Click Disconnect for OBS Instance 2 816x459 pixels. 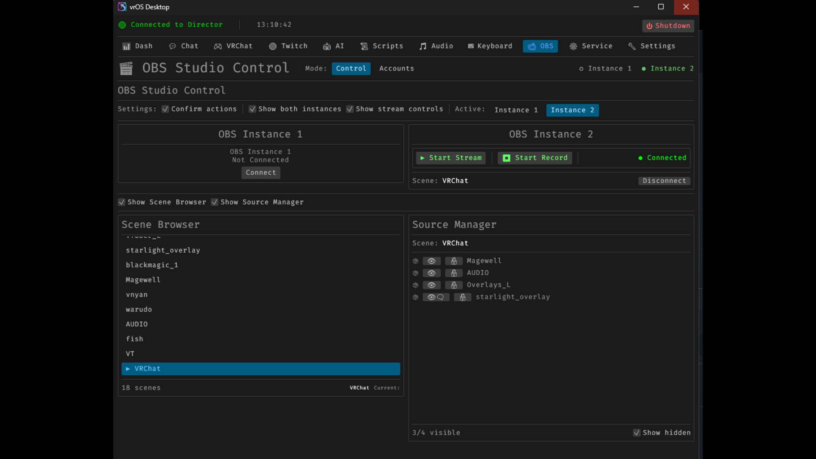[664, 181]
